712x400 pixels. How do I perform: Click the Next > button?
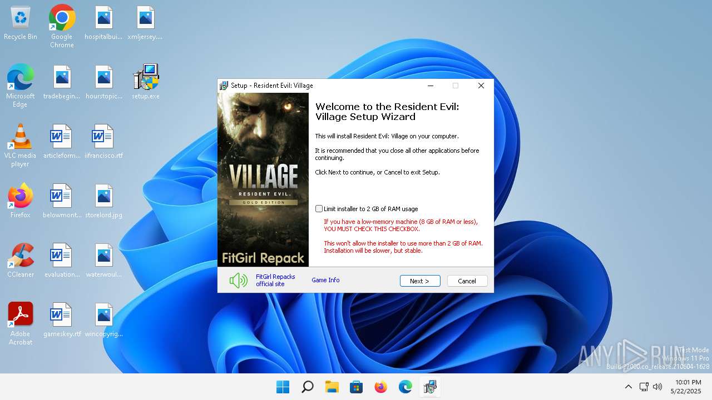click(420, 281)
